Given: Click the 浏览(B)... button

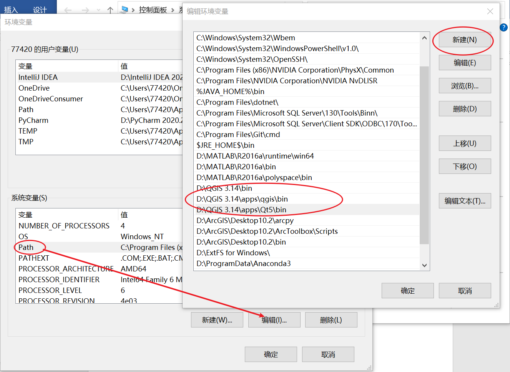Looking at the screenshot, I should (x=465, y=86).
